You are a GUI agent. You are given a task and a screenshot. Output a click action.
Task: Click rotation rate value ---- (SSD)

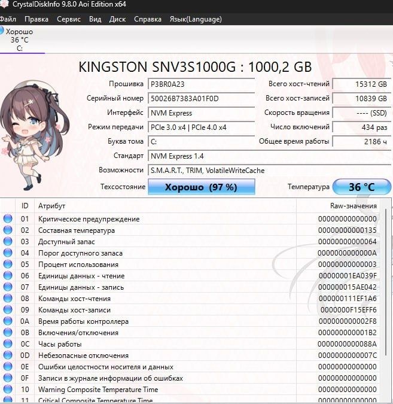[361, 113]
